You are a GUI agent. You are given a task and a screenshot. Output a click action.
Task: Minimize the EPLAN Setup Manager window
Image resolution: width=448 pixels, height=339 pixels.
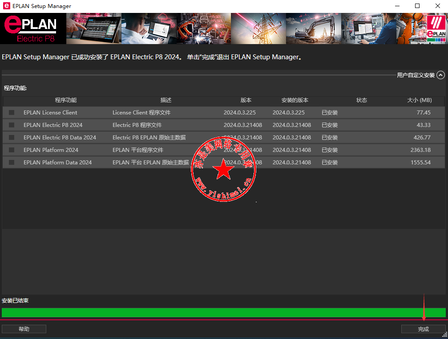pos(397,6)
